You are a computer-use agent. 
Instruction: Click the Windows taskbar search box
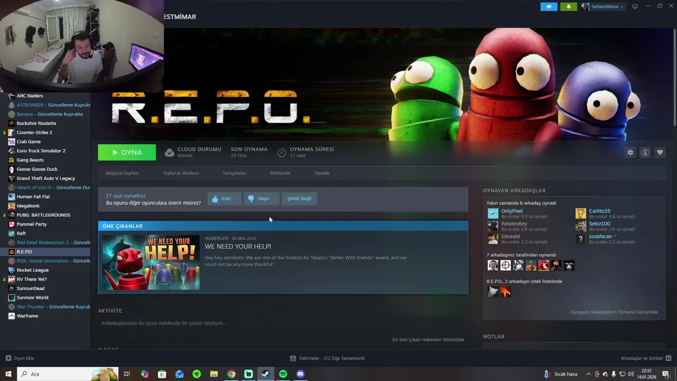68,374
